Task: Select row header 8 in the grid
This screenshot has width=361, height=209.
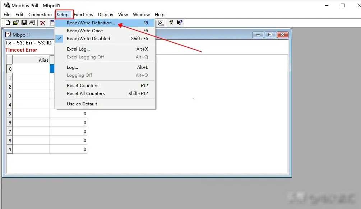Action: tap(9, 141)
